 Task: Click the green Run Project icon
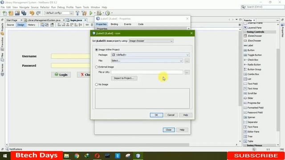point(91,13)
